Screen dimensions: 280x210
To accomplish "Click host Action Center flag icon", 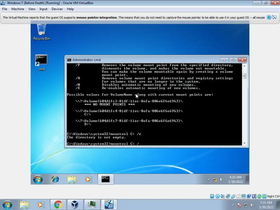I will pos(239,205).
